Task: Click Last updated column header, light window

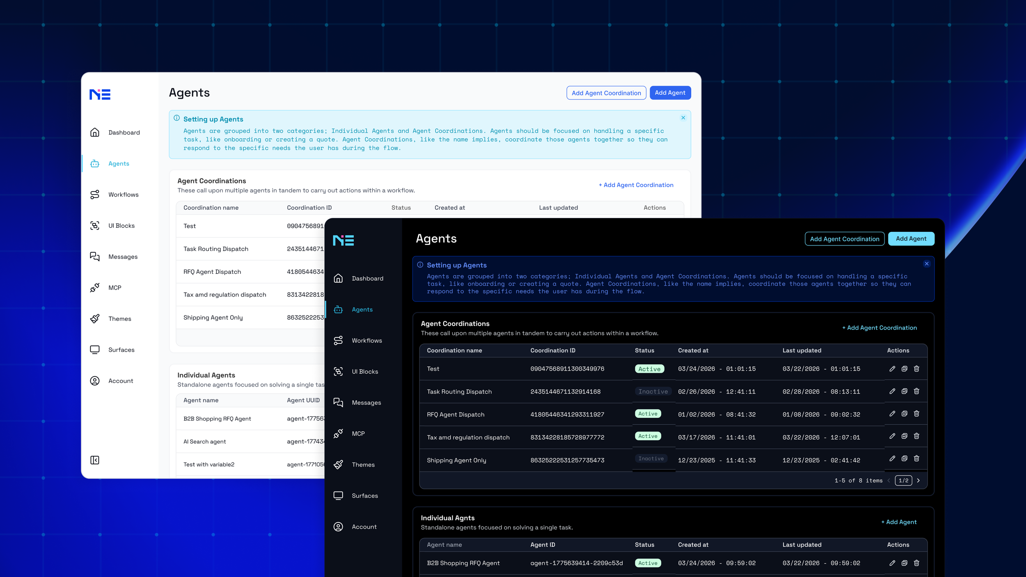Action: click(x=559, y=208)
